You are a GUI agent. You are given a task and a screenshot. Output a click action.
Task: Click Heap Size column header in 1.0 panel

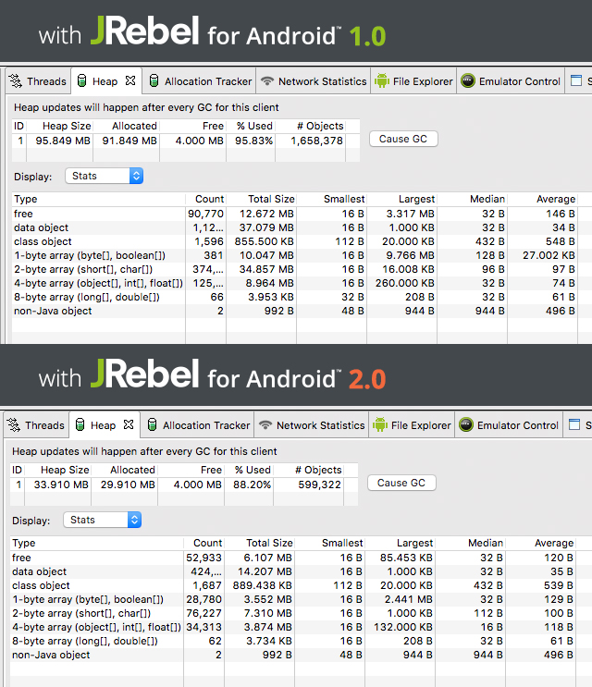pyautogui.click(x=59, y=126)
